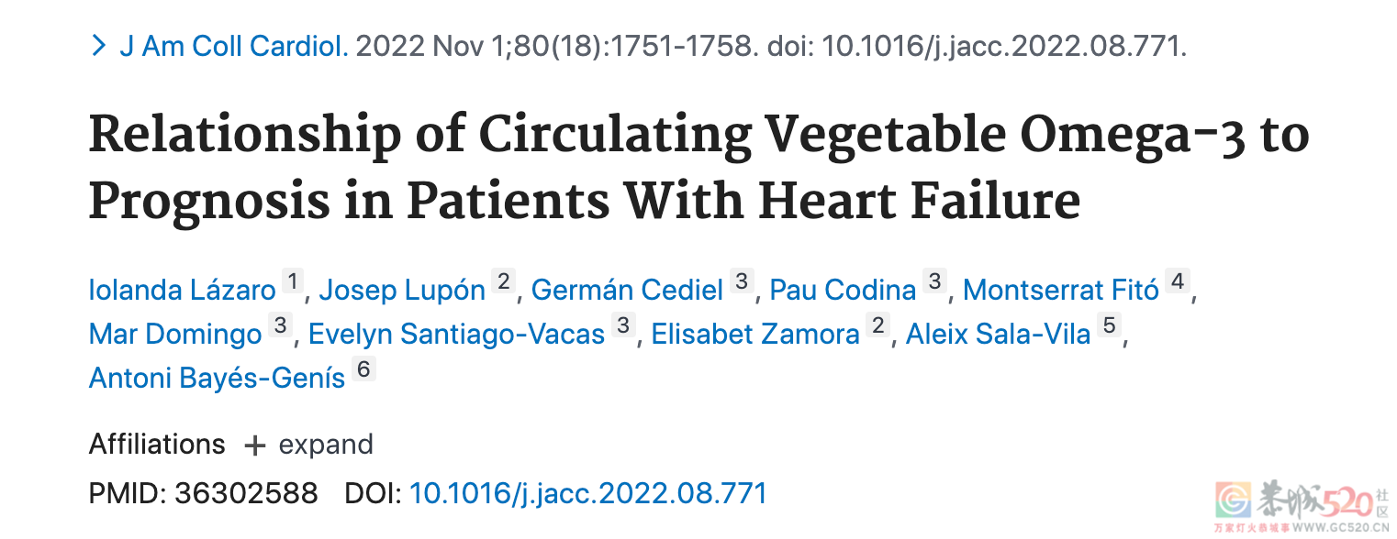Show affiliation 4 beside Montserrat Fitó
This screenshot has width=1397, height=539.
pyautogui.click(x=1177, y=281)
